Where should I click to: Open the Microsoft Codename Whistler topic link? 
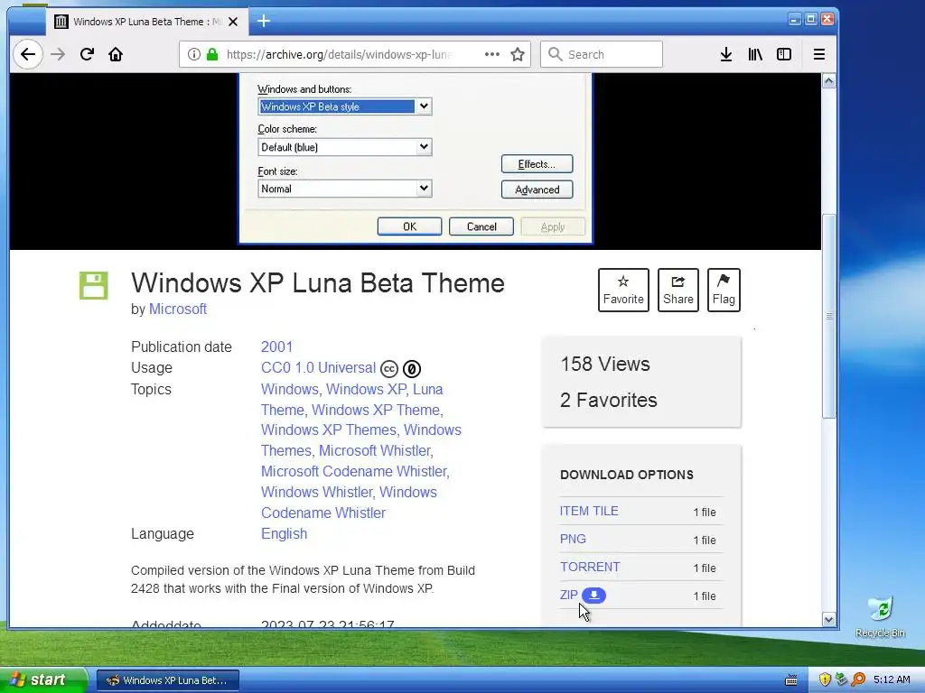pyautogui.click(x=354, y=471)
